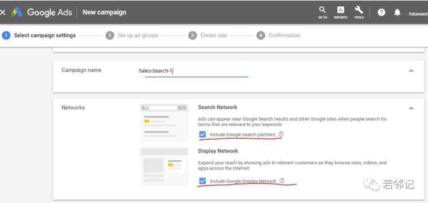Close the New campaign wizard with X
428x203 pixels.
click(x=2, y=12)
